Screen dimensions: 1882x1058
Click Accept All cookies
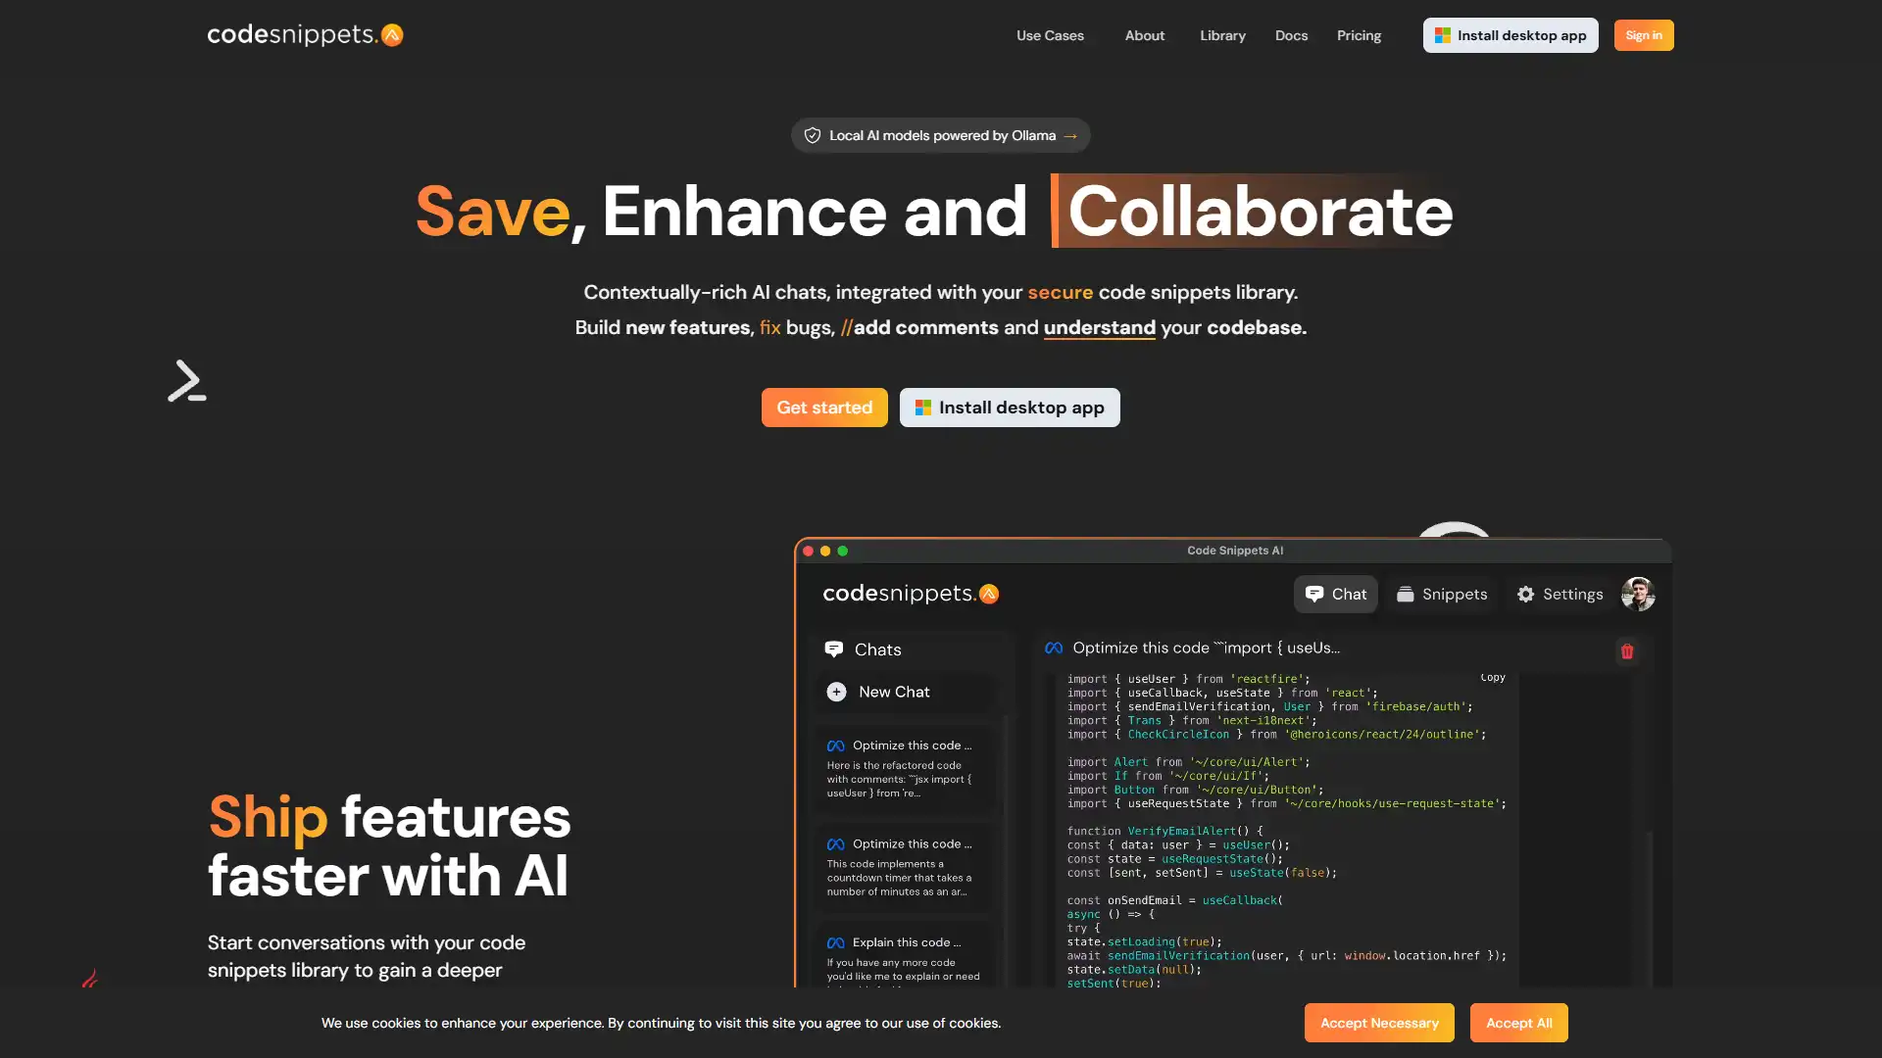tap(1518, 1023)
